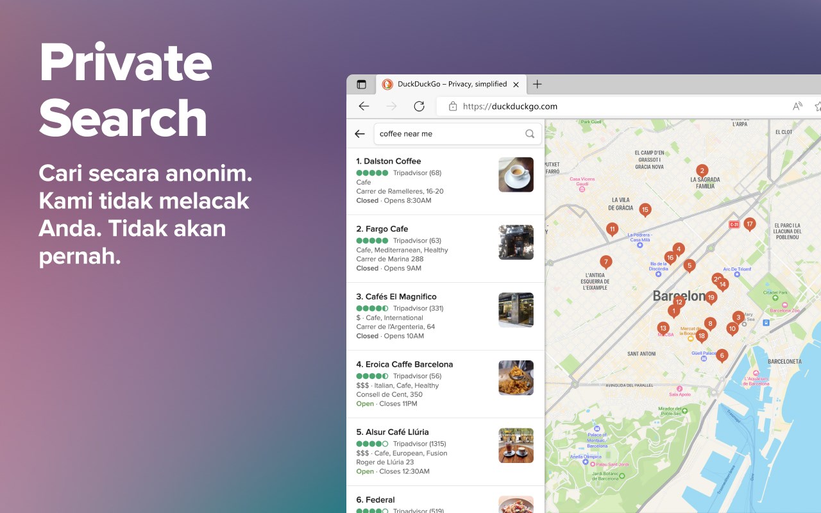Click 'Tripadvisor (331)' rating text
Image resolution: width=821 pixels, height=513 pixels.
click(x=419, y=308)
